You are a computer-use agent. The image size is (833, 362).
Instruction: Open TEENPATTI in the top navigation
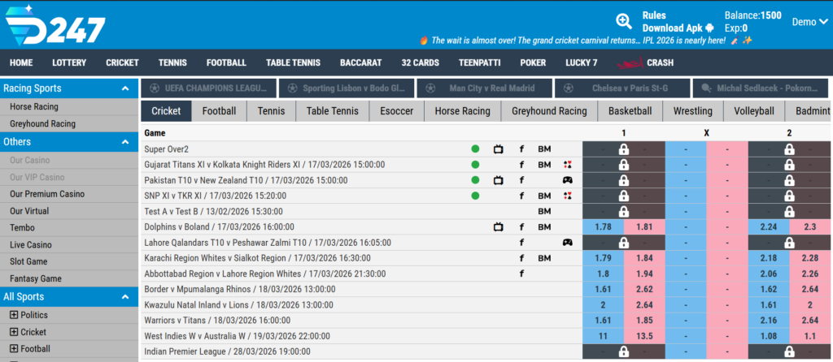coord(480,62)
